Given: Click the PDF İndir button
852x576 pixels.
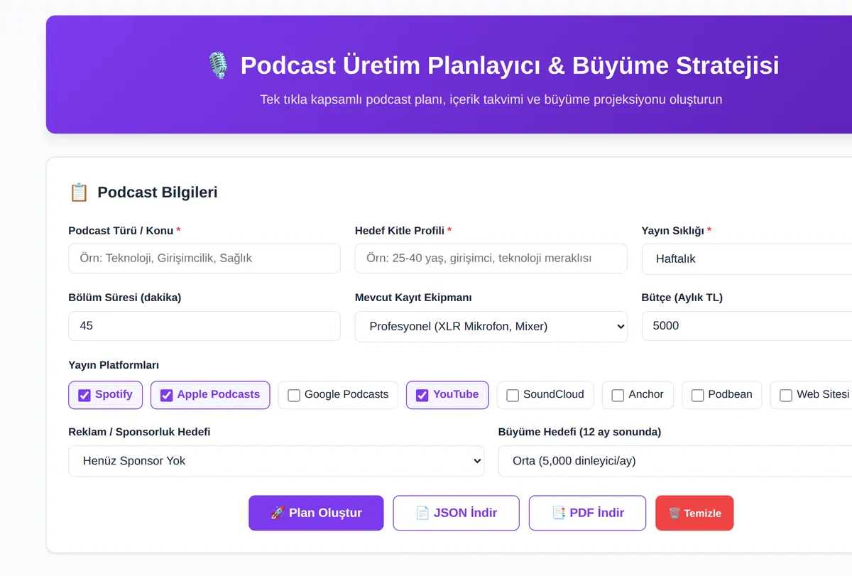Looking at the screenshot, I should click(x=588, y=513).
